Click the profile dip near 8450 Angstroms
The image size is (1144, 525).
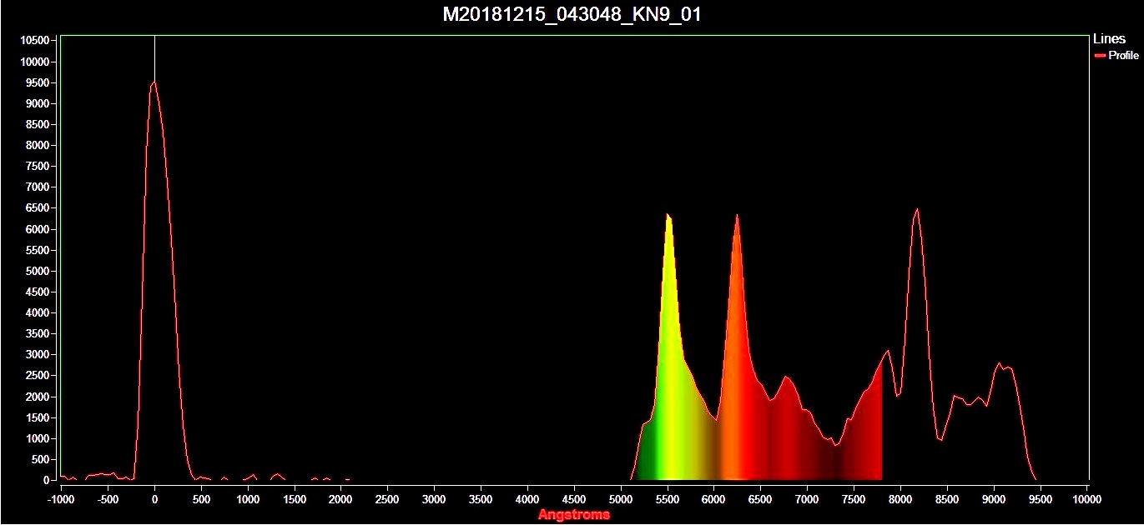pos(941,439)
